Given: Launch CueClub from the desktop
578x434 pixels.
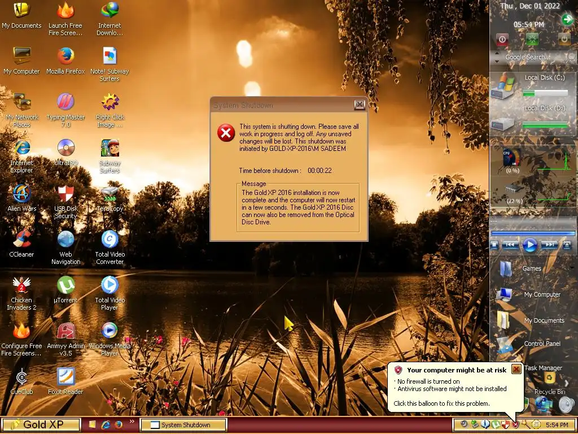Looking at the screenshot, I should (x=21, y=381).
